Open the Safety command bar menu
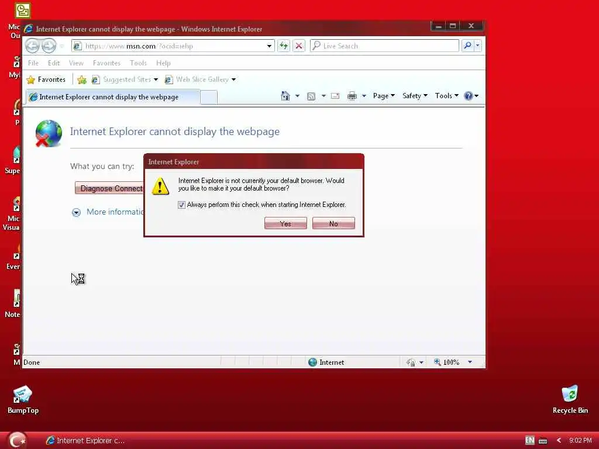 415,96
